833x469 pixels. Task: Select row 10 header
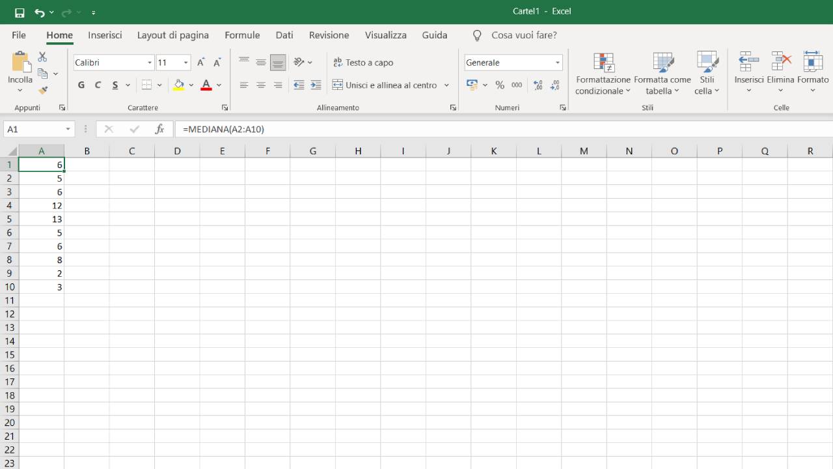[x=9, y=287]
